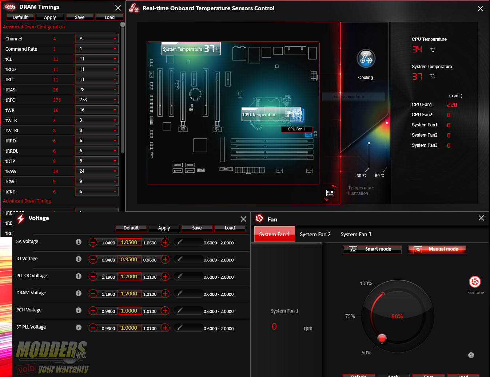Expand the tFAW value dropdown
Screen dimensions: 490x377
[x=97, y=171]
